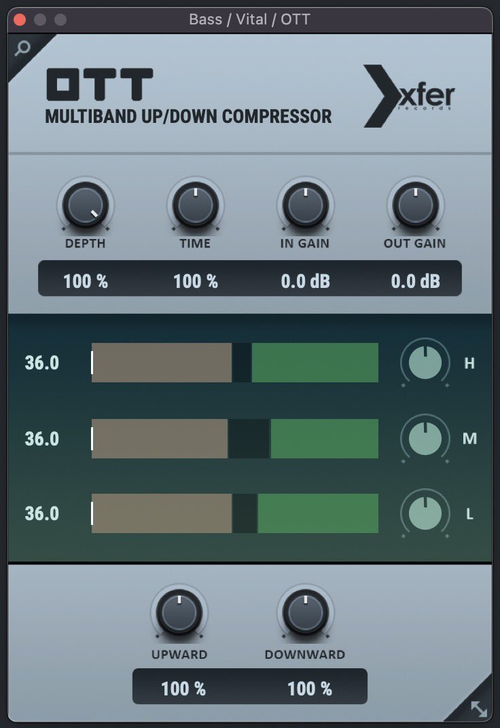The height and width of the screenshot is (728, 500).
Task: Click the TIME knob
Action: (x=196, y=205)
